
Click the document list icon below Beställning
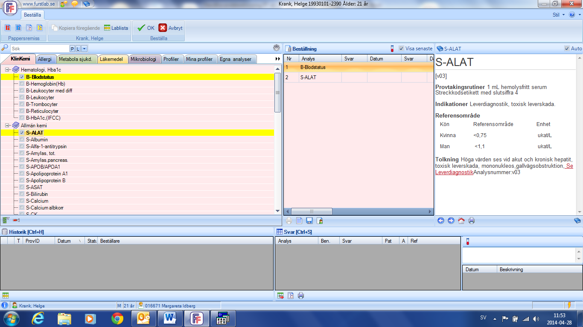[x=299, y=221]
